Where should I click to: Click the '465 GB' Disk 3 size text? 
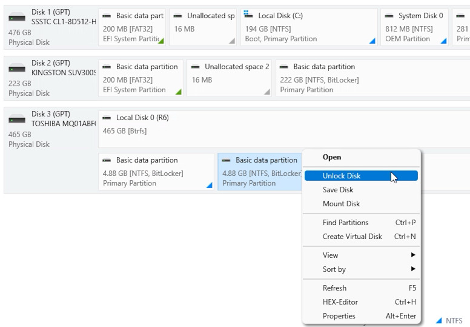tap(20, 135)
